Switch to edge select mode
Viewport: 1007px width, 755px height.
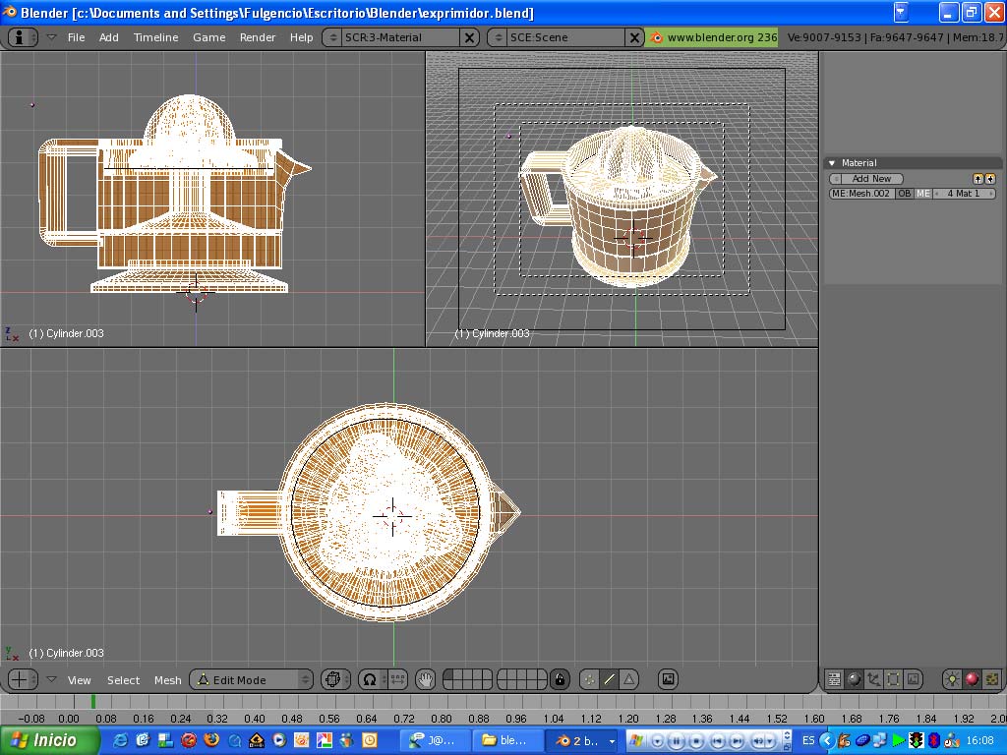coord(610,679)
